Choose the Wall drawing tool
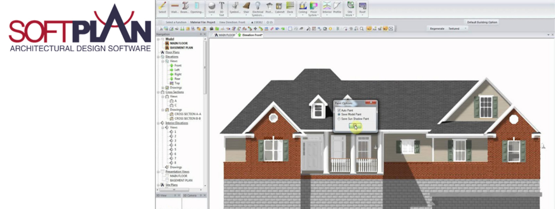The image size is (555, 209). pyautogui.click(x=175, y=8)
